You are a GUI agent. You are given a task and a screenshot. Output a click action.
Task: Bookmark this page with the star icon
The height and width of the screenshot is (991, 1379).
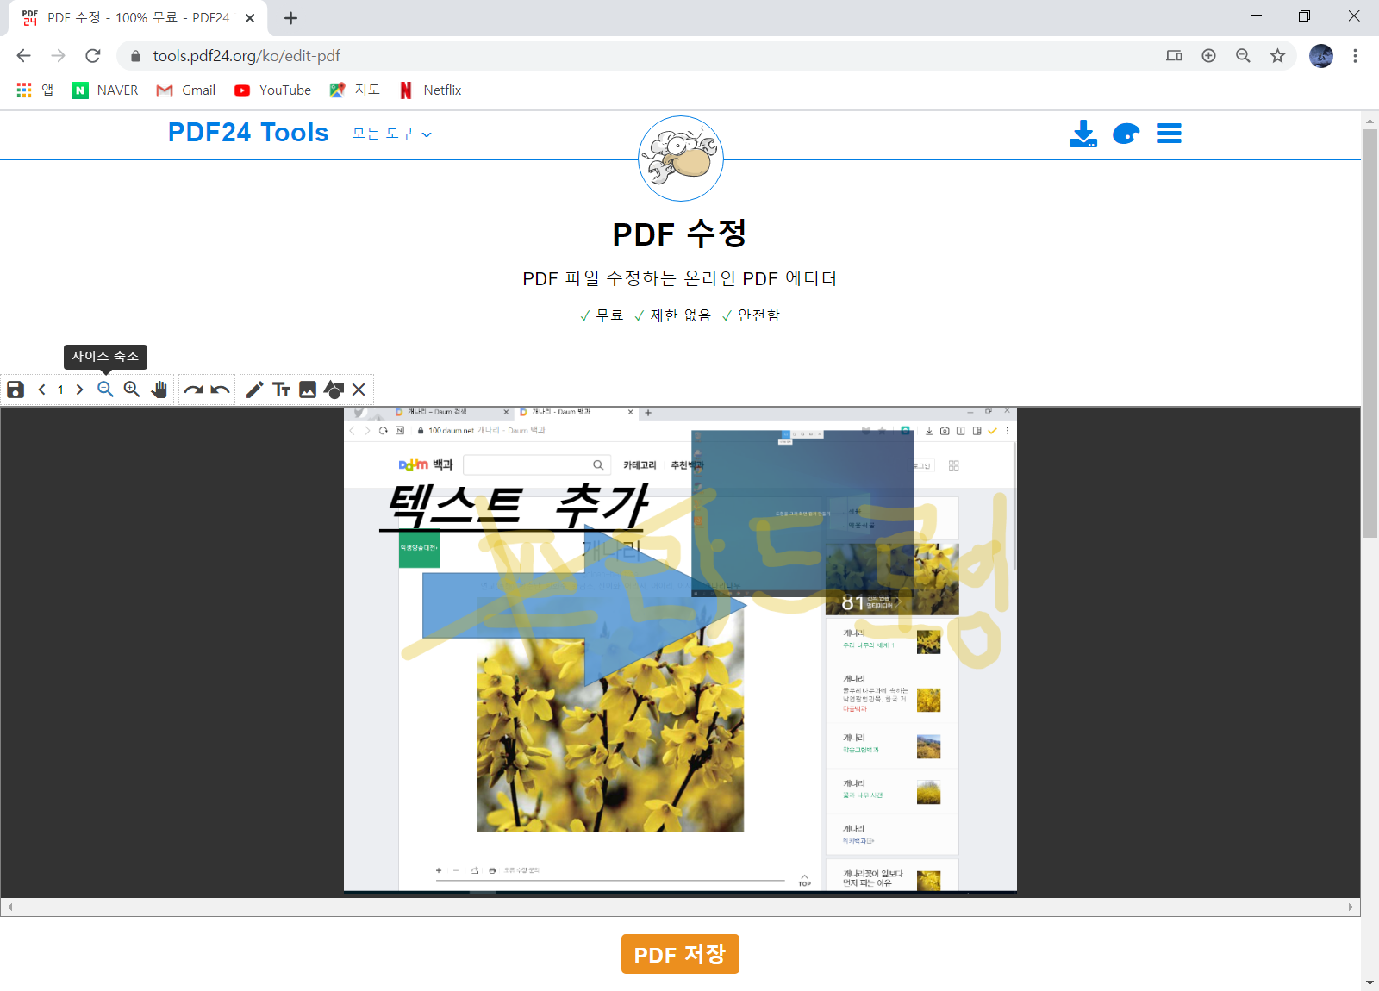[x=1277, y=56]
